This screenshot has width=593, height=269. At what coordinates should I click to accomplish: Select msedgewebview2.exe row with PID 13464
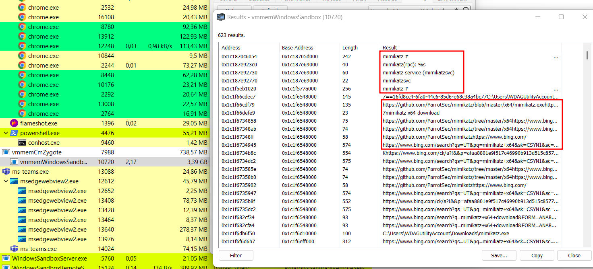pyautogui.click(x=105, y=220)
